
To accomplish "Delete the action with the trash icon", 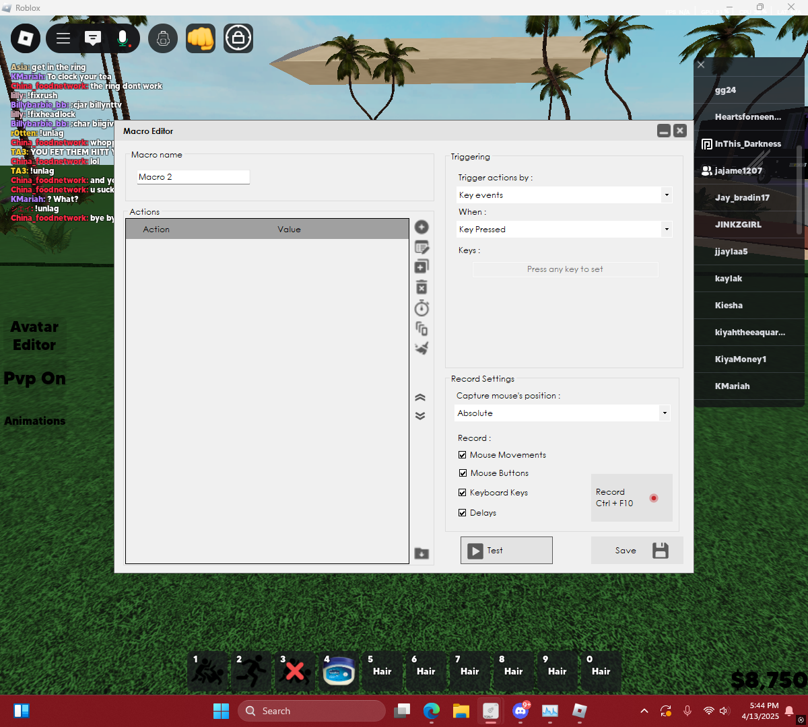I will pos(422,287).
